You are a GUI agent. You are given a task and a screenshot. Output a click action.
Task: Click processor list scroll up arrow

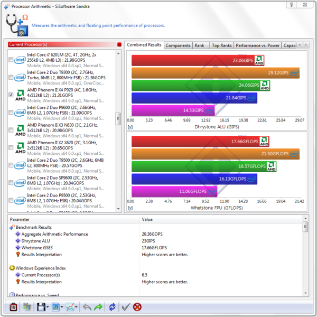(x=118, y=53)
